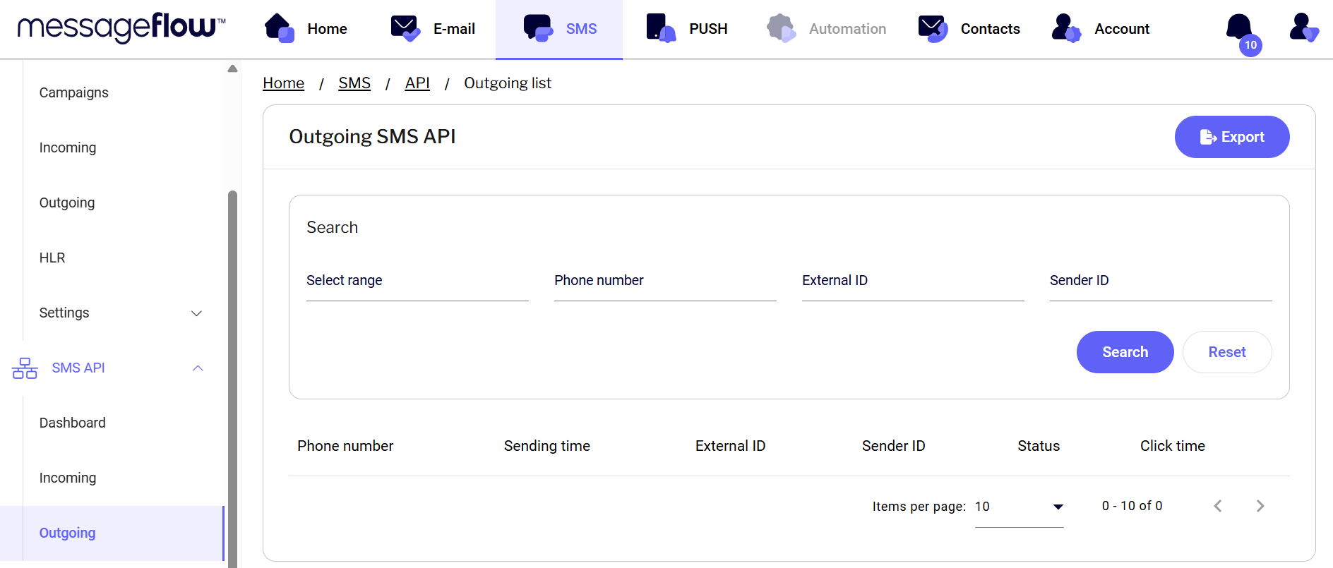Click the E-mail envelope icon

[x=405, y=29]
